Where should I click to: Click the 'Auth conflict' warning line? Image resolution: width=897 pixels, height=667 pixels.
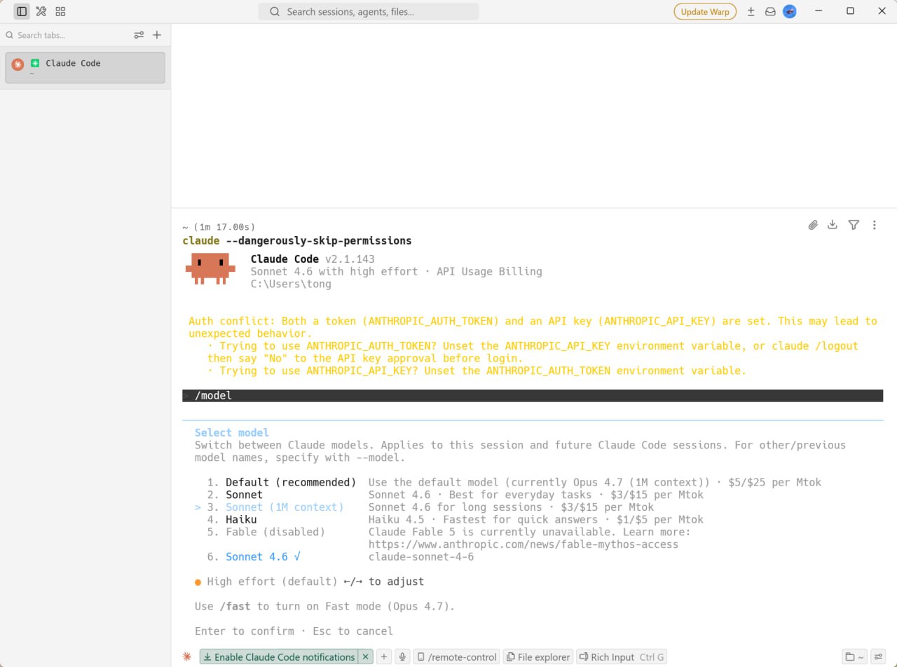533,327
